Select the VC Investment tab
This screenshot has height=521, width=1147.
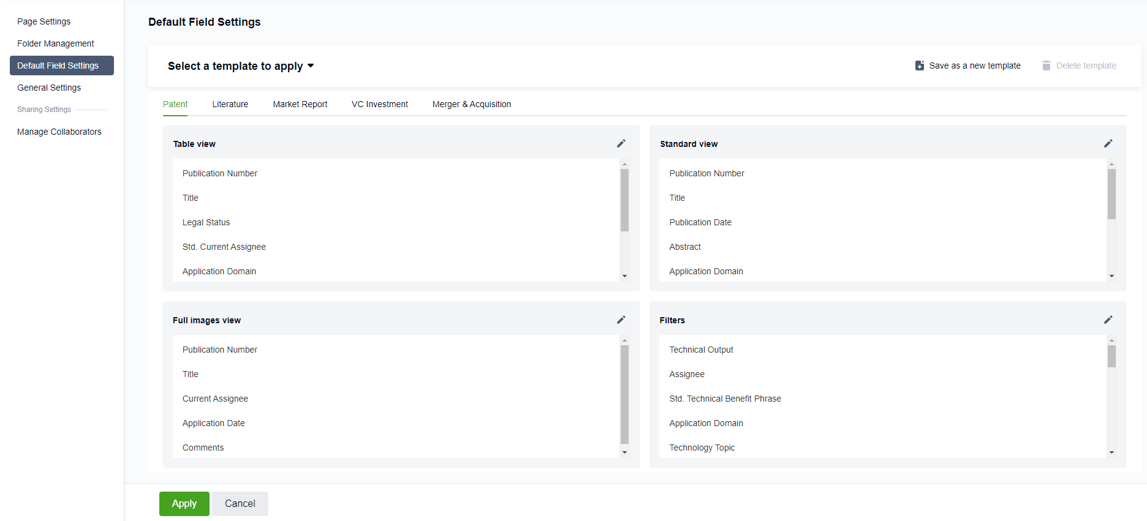[x=379, y=104]
